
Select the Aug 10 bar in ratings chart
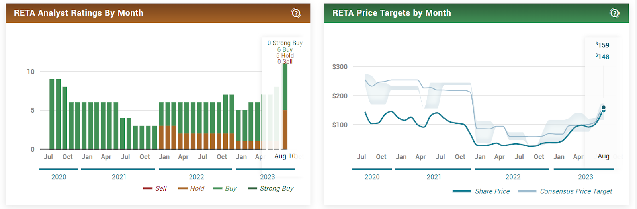pyautogui.click(x=285, y=106)
